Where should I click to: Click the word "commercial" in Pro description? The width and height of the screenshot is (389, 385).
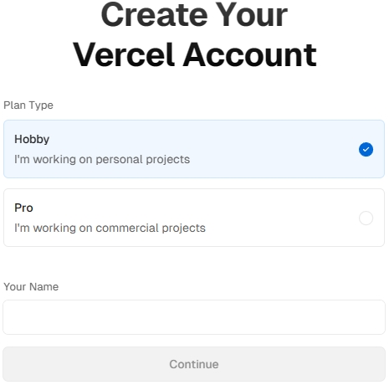tap(127, 228)
